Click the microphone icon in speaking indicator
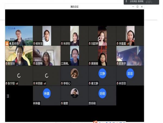Viewport: 163px width, 123px height. point(126,2)
